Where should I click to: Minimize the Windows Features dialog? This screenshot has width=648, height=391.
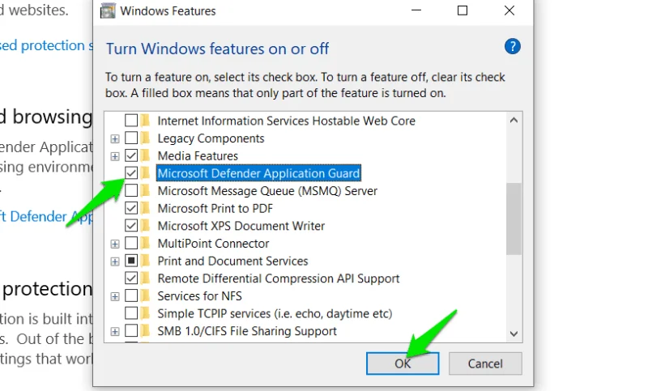(x=416, y=11)
